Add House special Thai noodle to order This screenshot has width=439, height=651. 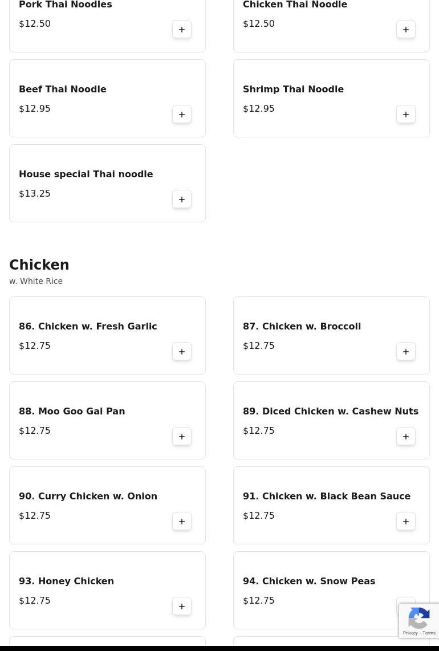182,200
